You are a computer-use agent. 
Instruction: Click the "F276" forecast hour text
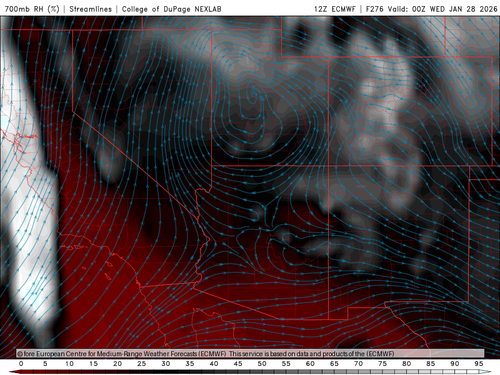[x=374, y=9]
